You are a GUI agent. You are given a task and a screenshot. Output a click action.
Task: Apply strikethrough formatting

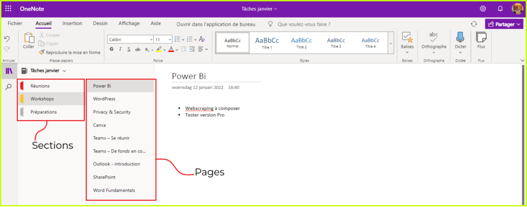137,49
